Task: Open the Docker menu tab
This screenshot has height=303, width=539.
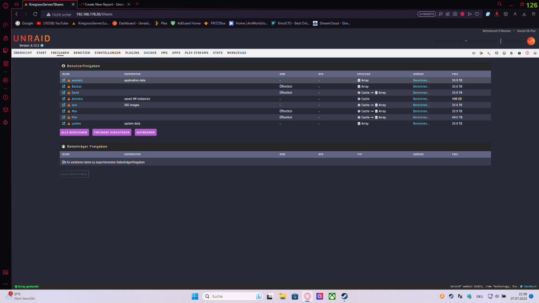Action: point(150,53)
